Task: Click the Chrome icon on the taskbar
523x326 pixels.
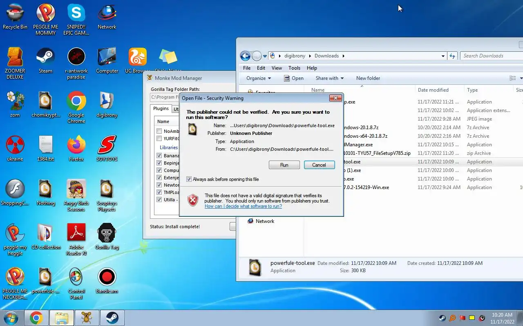Action: coord(36,317)
